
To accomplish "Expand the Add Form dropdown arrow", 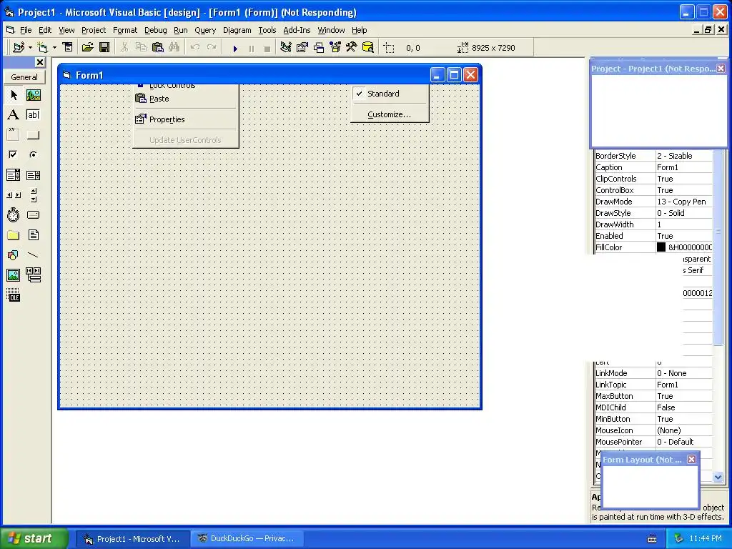I will [54, 48].
